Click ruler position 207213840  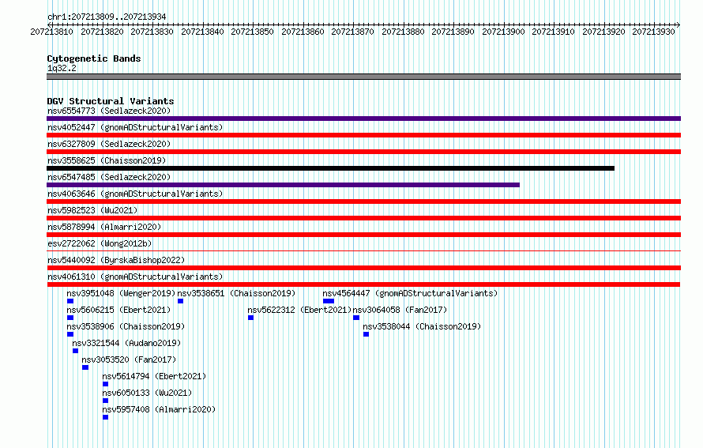202,32
